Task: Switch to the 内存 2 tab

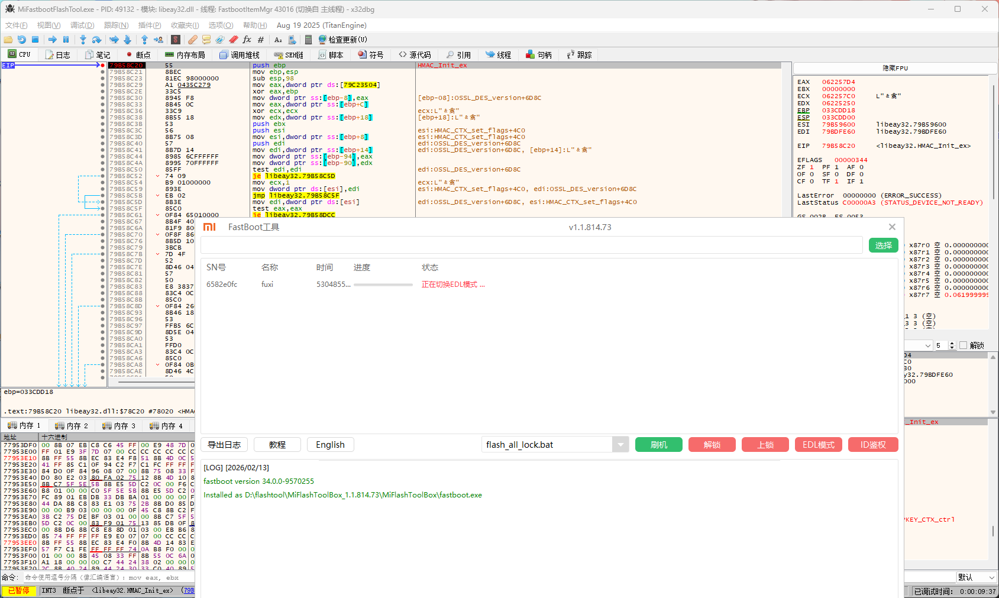Action: coord(71,425)
